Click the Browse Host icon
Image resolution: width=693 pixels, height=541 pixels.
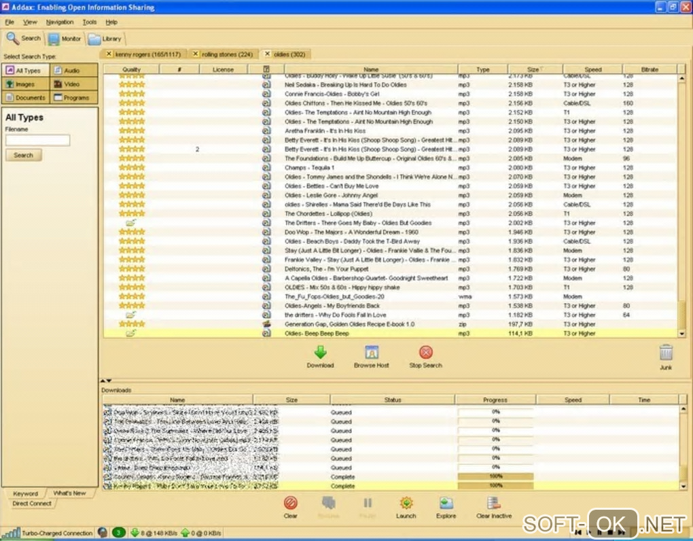point(372,353)
